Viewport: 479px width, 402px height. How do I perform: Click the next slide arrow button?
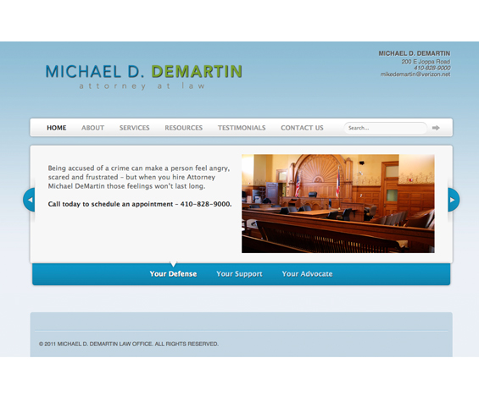(x=454, y=200)
